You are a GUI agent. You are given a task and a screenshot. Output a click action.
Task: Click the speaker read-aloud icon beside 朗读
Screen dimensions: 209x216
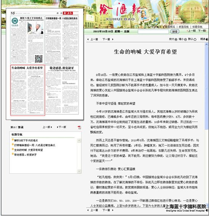click(207, 39)
